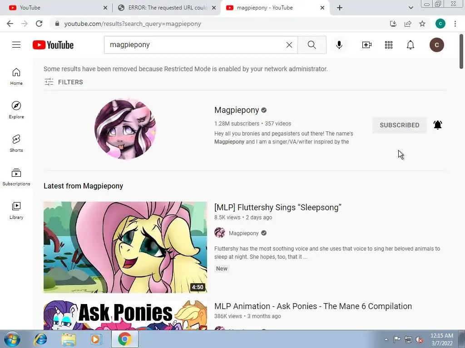Click the Fluttershy Sleepsong video thumbnail
Screen dimensions: 465x348
tap(125, 247)
